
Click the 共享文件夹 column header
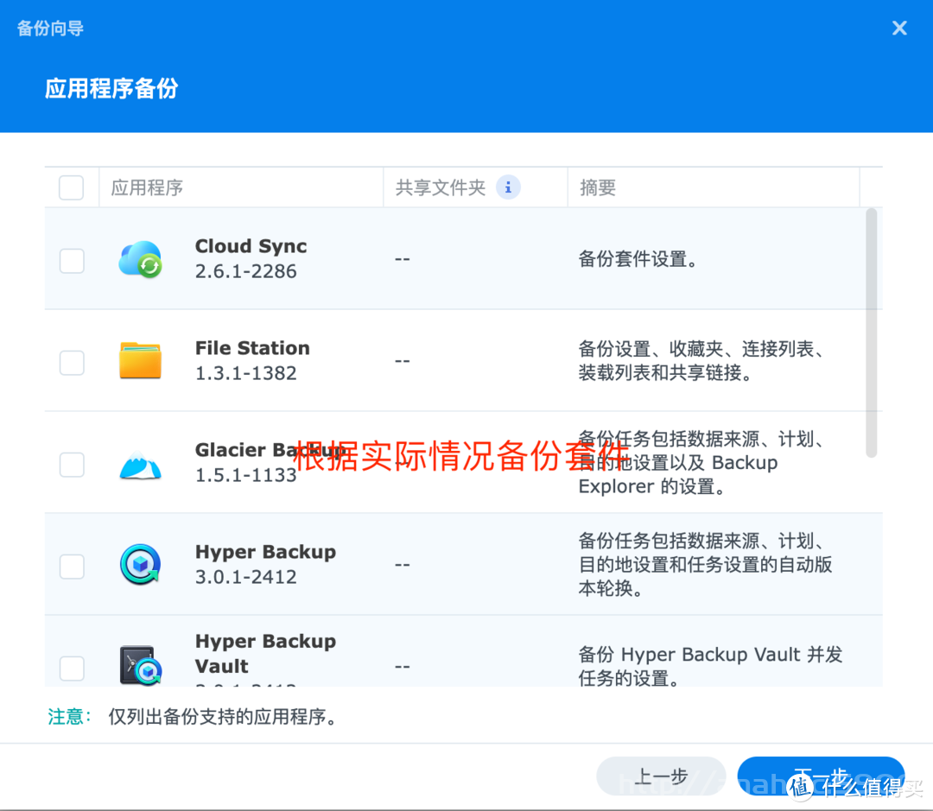point(475,187)
